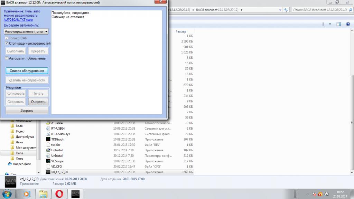Click the Печать result button
Image resolution: width=354 pixels, height=199 pixels.
coord(38,93)
